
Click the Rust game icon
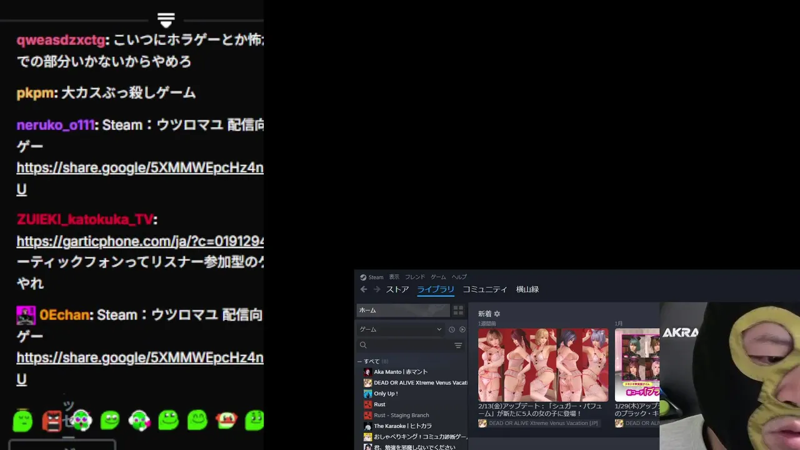(x=367, y=404)
